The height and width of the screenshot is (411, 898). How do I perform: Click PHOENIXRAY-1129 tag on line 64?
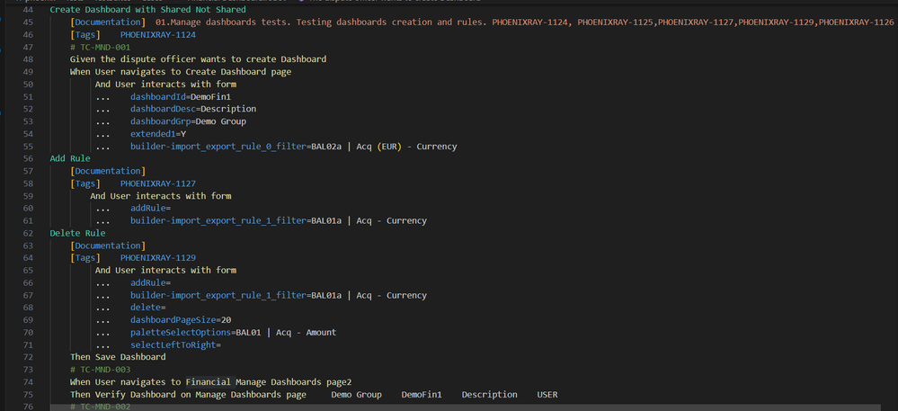tap(158, 258)
